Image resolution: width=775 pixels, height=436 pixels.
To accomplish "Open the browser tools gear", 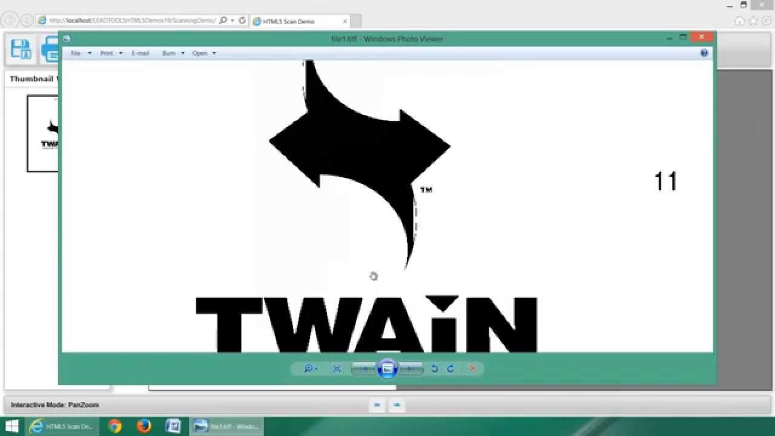I will [x=766, y=21].
